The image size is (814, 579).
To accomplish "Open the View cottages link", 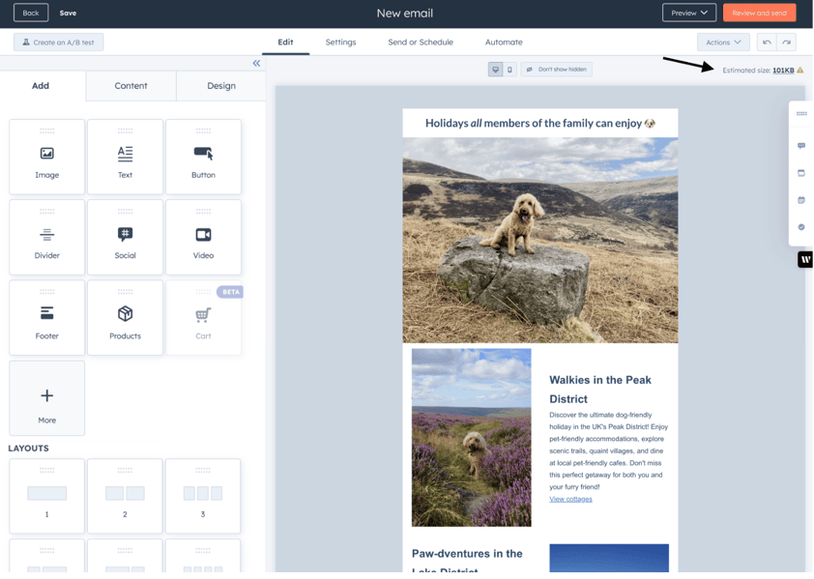I will (x=570, y=499).
